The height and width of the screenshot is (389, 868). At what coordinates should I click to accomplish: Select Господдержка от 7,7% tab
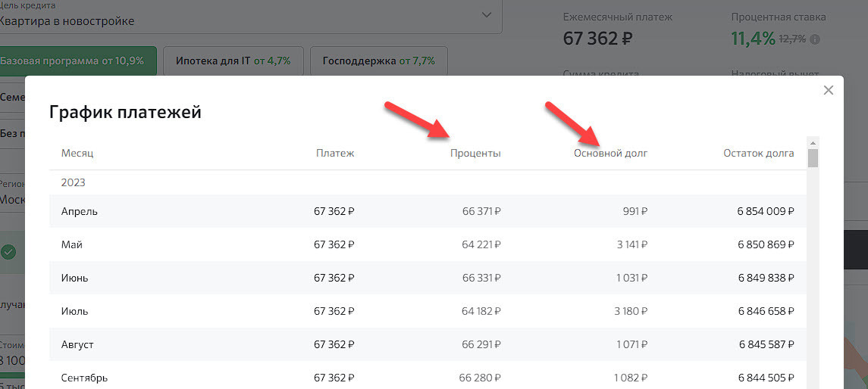[x=378, y=61]
